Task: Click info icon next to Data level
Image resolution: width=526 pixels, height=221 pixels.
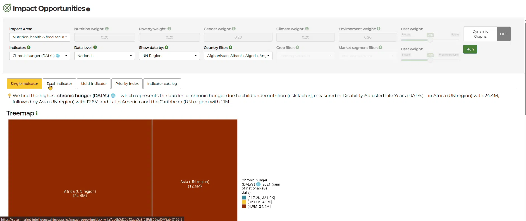Action: point(95,47)
